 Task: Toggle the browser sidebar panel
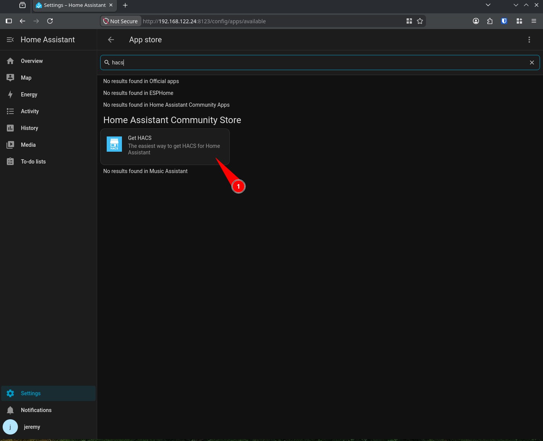click(x=9, y=21)
